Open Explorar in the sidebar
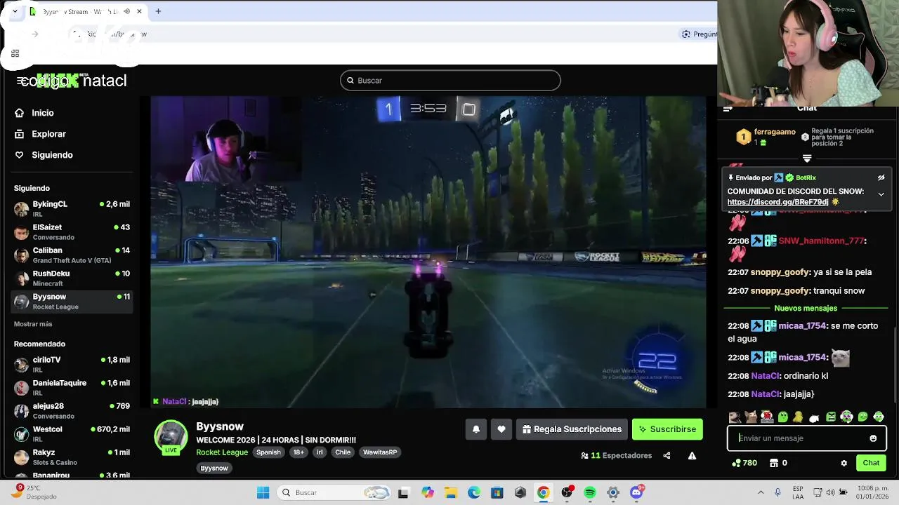The height and width of the screenshot is (505, 899). [48, 134]
